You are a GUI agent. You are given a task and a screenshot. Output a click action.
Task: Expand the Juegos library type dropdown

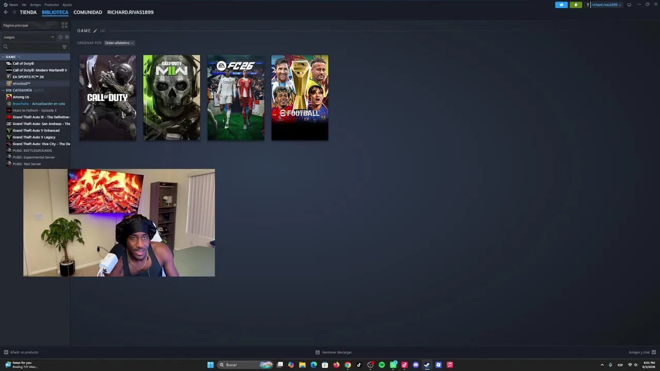[x=28, y=37]
